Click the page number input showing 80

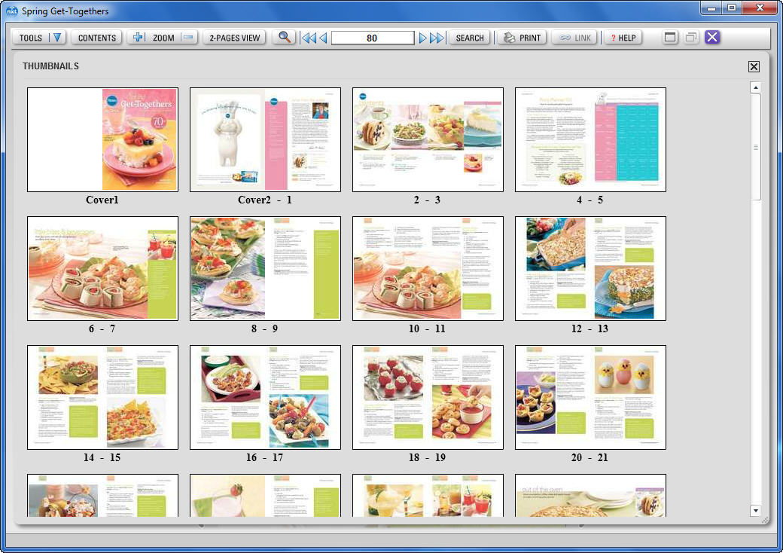click(371, 36)
